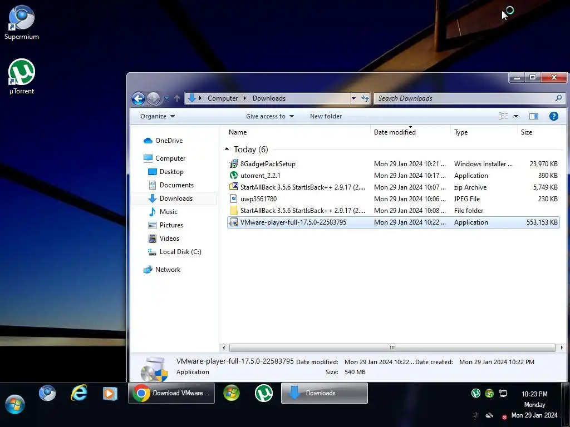
Task: Launch Supermium from taskbar
Action: pos(47,393)
